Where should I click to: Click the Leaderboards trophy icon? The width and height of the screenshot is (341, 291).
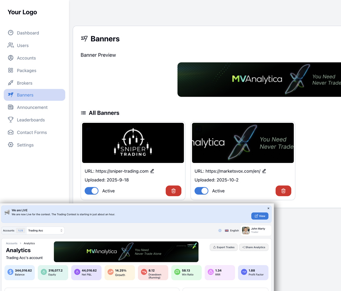click(x=11, y=120)
